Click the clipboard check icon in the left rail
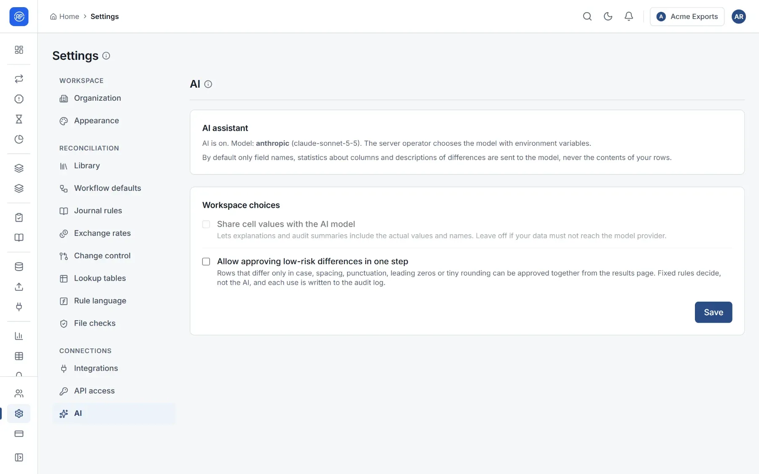Screen dimensions: 759x474 pos(19,217)
